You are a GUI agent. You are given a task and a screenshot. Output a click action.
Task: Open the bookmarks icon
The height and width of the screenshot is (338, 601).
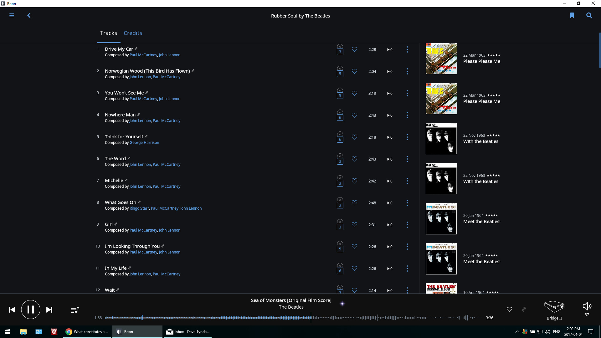pyautogui.click(x=572, y=15)
